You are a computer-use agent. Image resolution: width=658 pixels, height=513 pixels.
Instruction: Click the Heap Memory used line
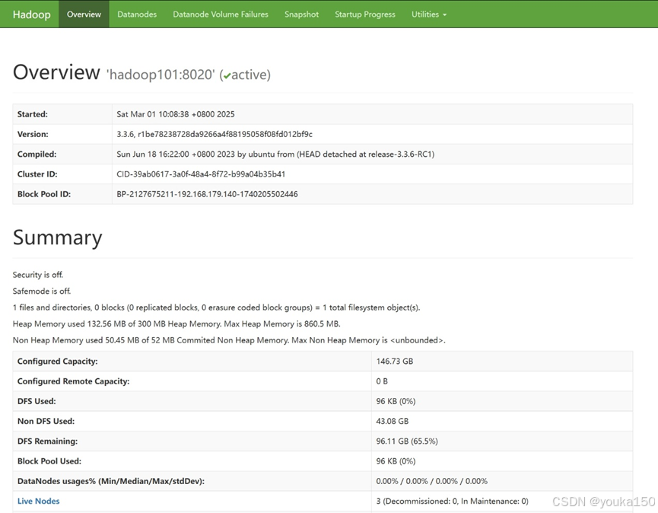[x=176, y=323]
